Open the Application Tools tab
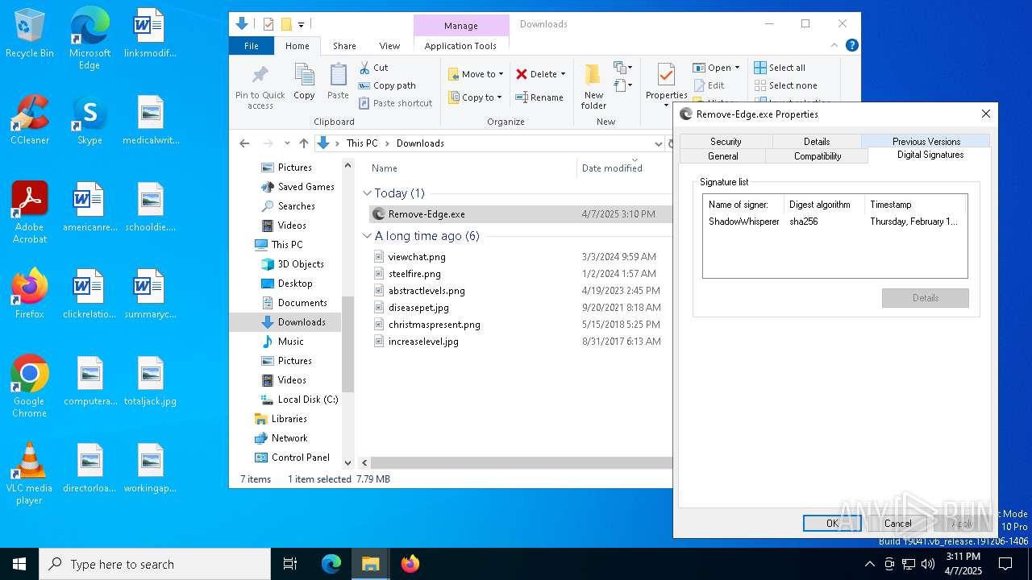Image resolution: width=1032 pixels, height=580 pixels. tap(460, 46)
